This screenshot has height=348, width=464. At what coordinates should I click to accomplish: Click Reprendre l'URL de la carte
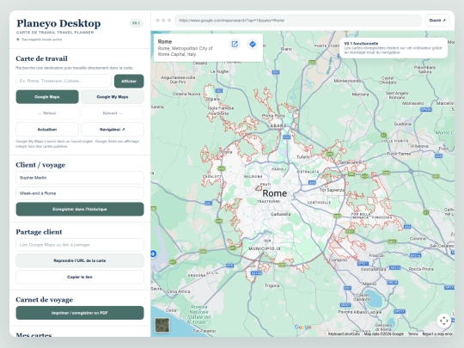(x=80, y=260)
